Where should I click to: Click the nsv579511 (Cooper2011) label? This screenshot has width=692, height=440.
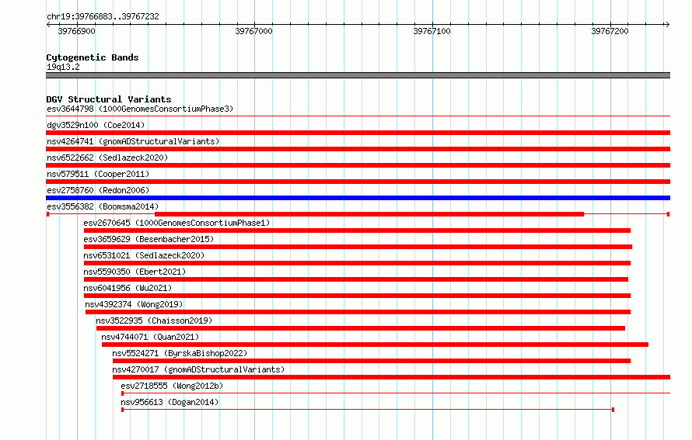coord(98,174)
